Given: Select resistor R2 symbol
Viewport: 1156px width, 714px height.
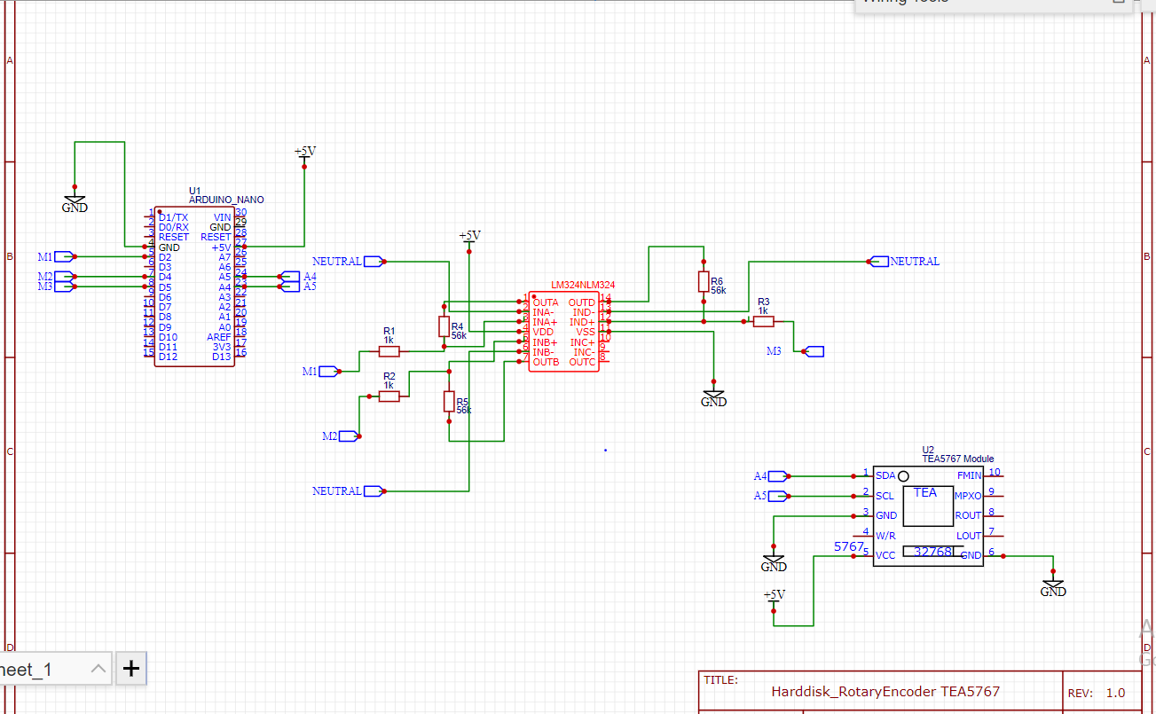Looking at the screenshot, I should click(389, 396).
